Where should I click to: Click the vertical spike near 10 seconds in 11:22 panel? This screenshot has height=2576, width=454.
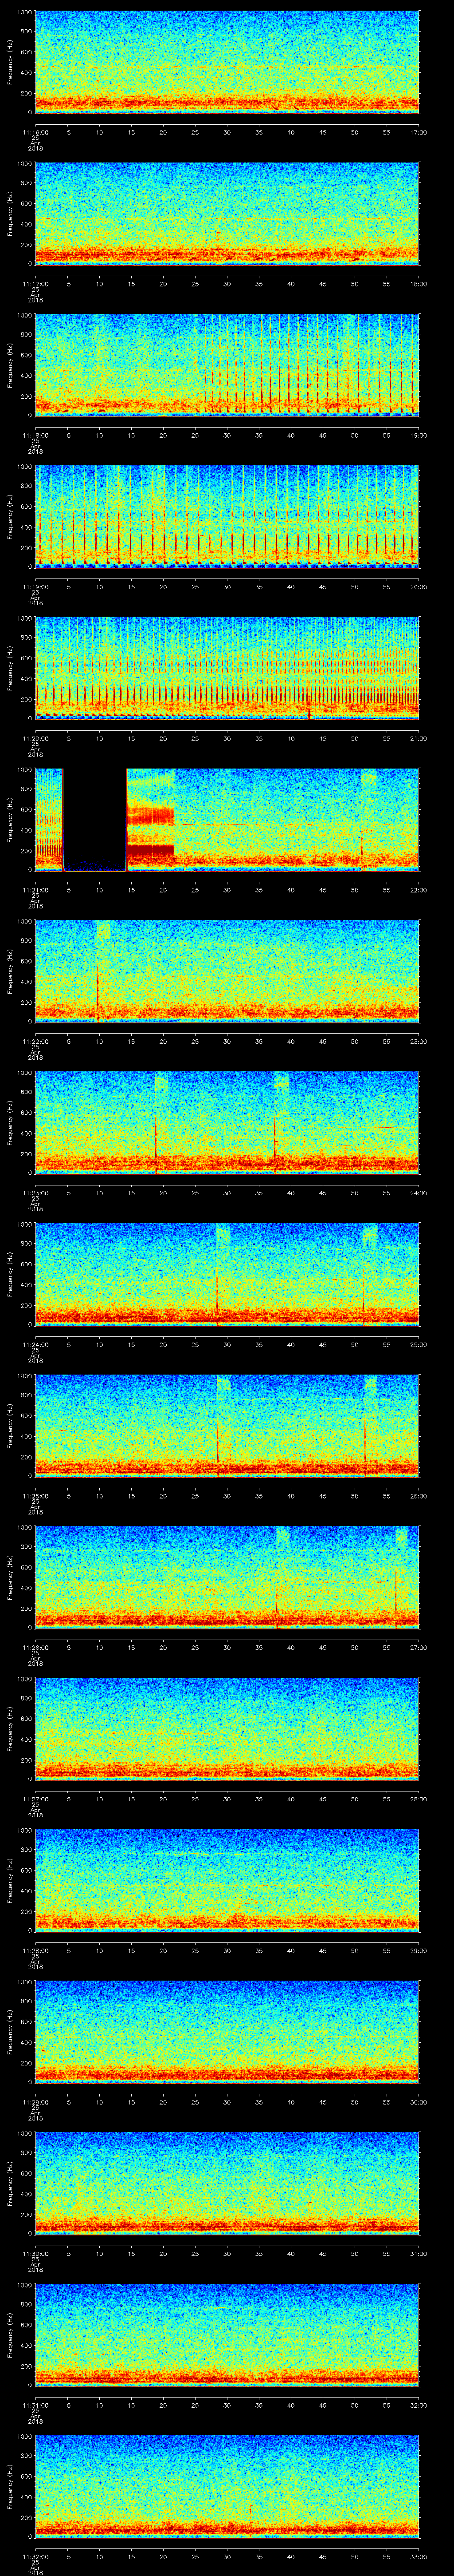click(98, 990)
